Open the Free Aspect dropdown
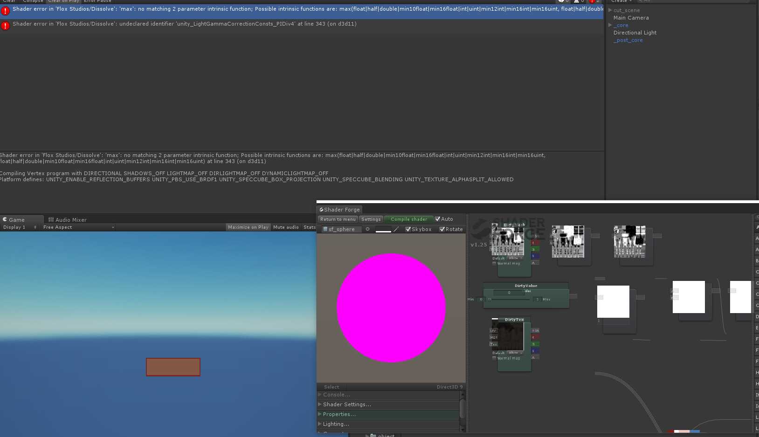This screenshot has height=437, width=759. (77, 227)
